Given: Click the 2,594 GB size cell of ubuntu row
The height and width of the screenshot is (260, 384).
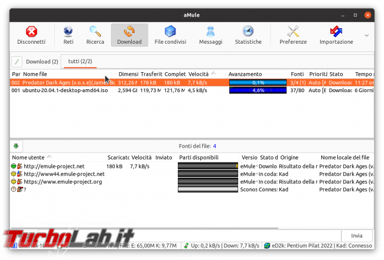Looking at the screenshot, I should pos(128,90).
